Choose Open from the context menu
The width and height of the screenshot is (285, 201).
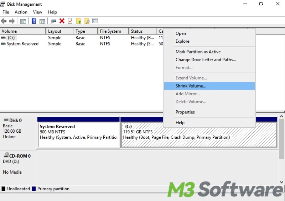point(209,33)
